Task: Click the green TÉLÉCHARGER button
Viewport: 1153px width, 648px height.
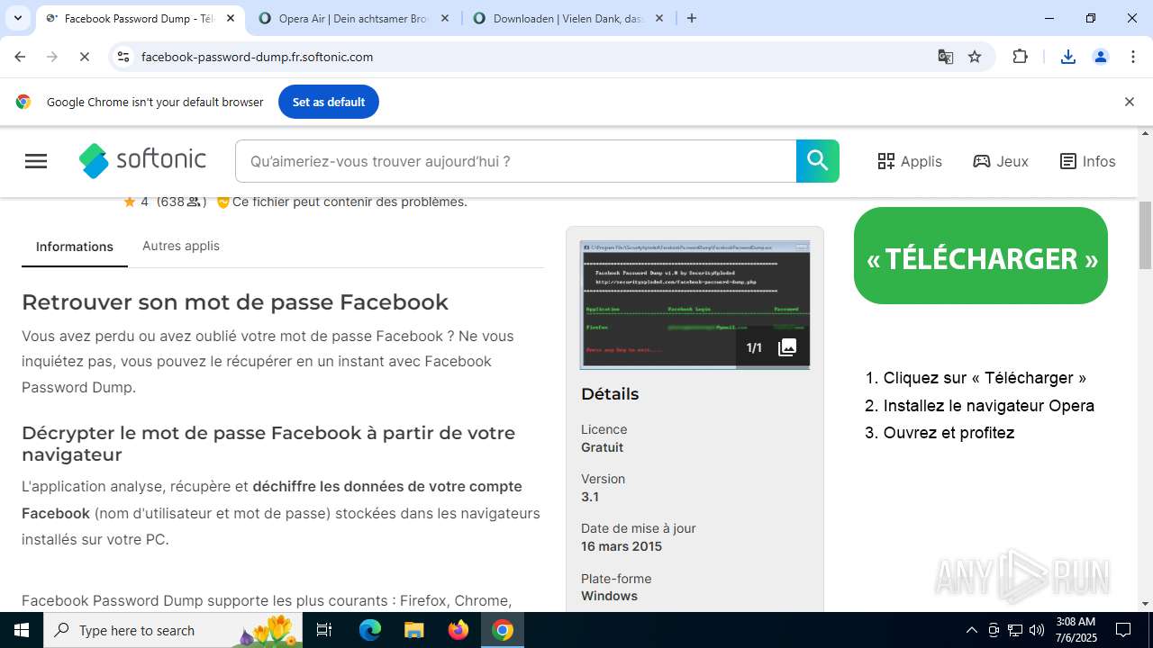Action: pyautogui.click(x=981, y=256)
